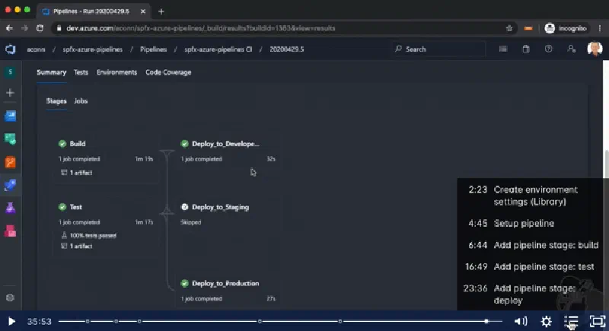
Task: Jump to chapter marker for deploy stage
Action: (340, 321)
